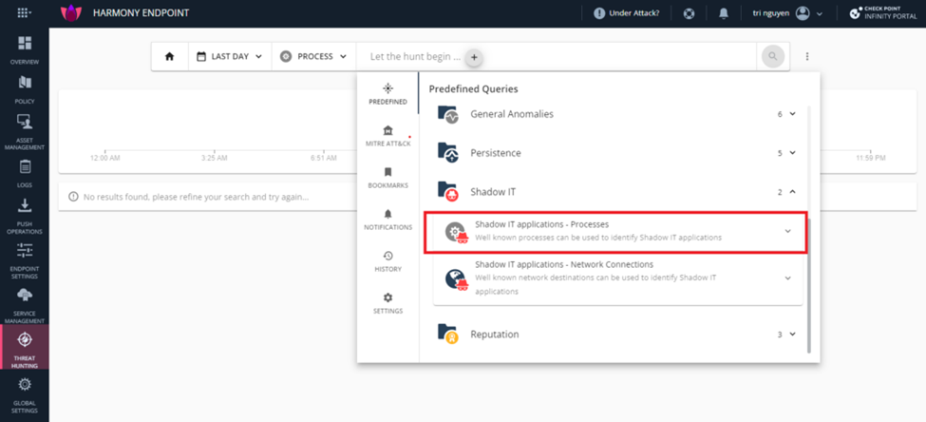926x422 pixels.
Task: Expand Shadow IT applications - Network Connections chevron
Action: click(x=787, y=278)
